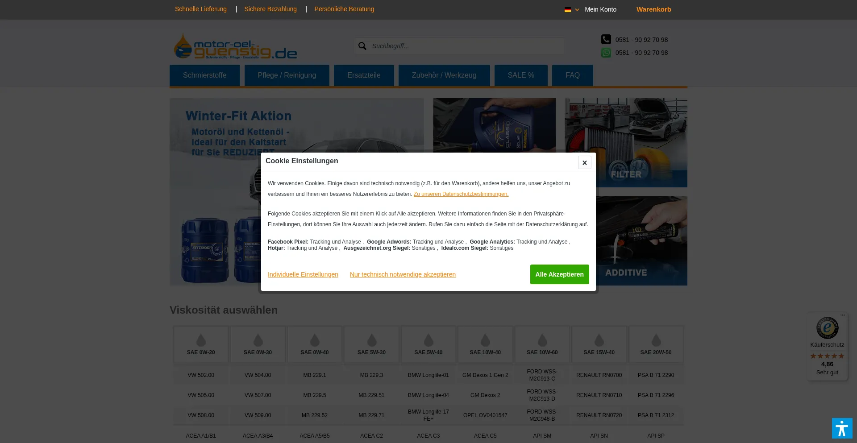Open Individuelle Einstellungen link
Viewport: 857px width, 443px height.
(x=303, y=274)
